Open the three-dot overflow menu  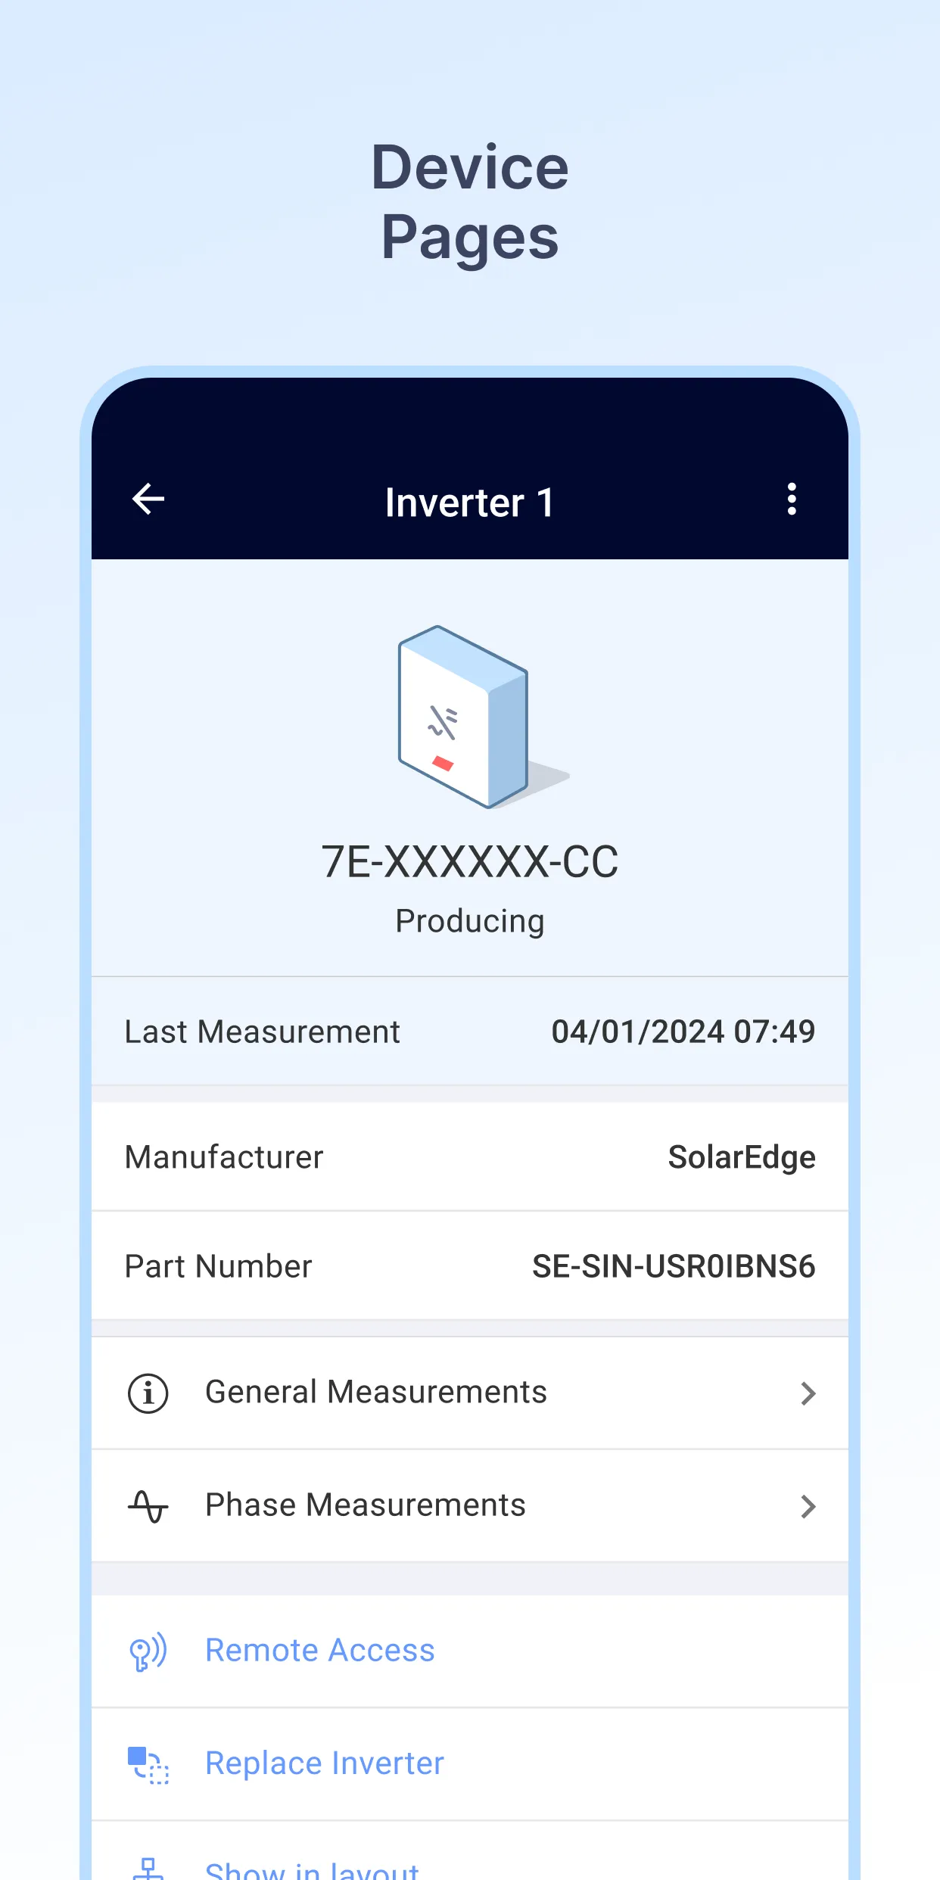pos(792,500)
